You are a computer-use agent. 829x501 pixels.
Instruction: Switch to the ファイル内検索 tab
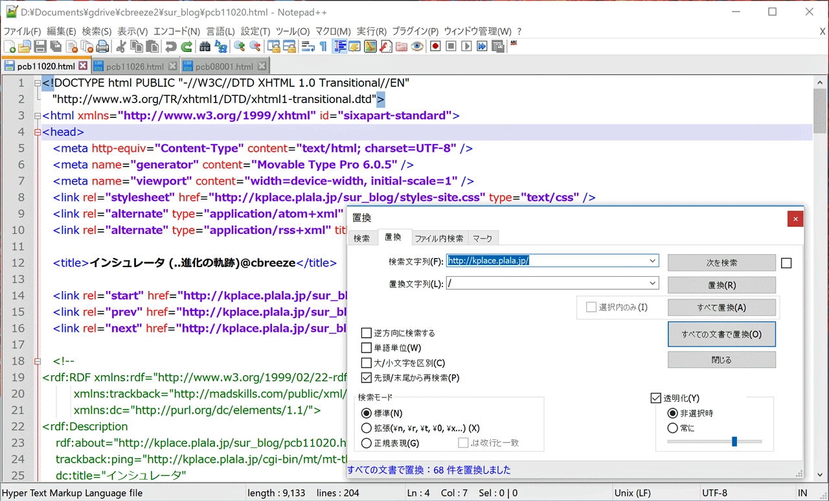439,238
